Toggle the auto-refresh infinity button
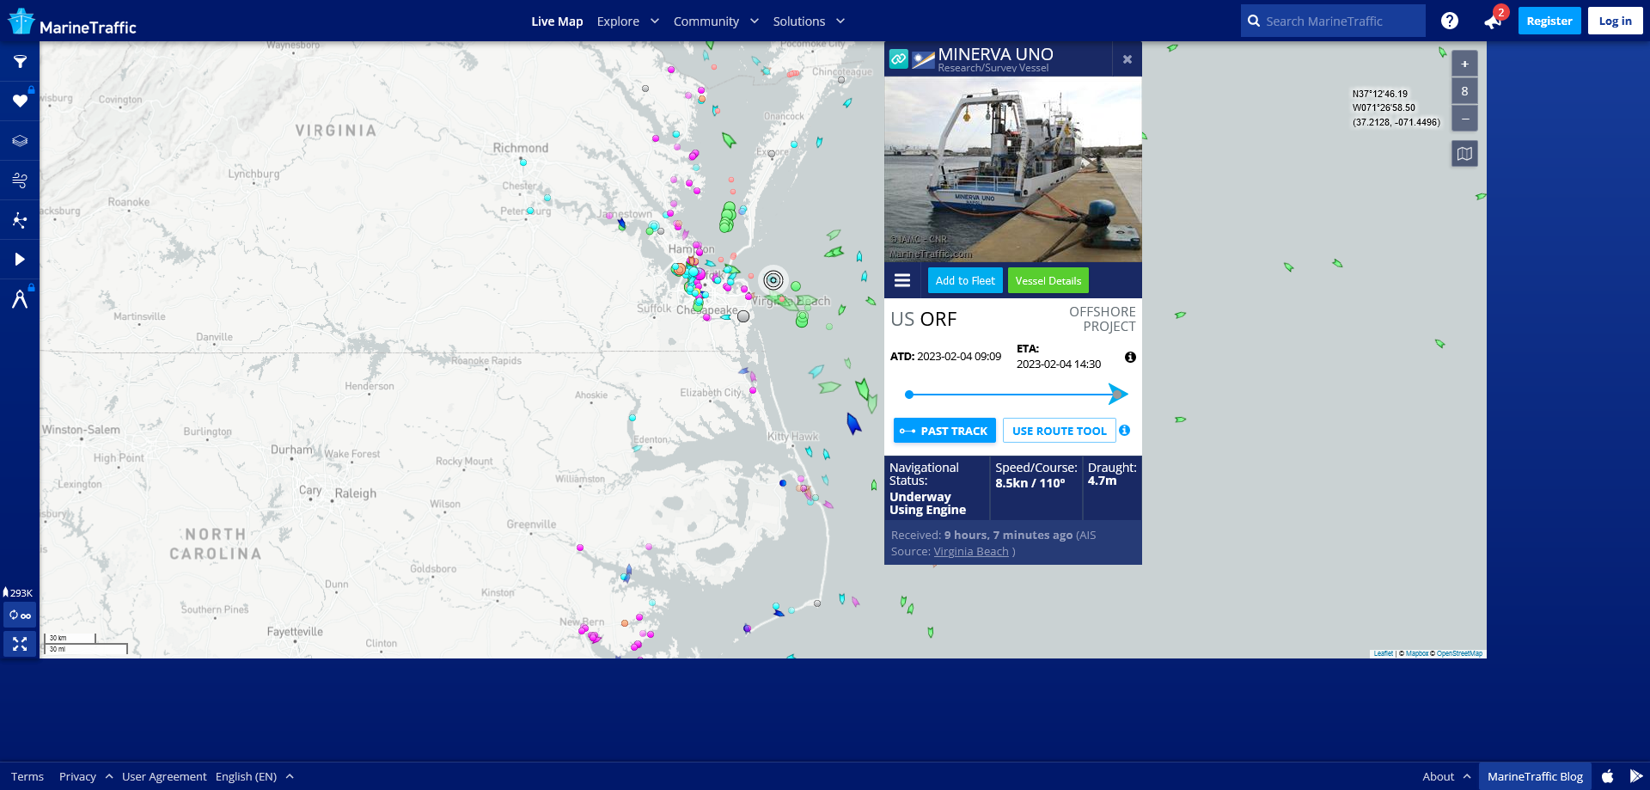This screenshot has height=790, width=1650. point(20,615)
